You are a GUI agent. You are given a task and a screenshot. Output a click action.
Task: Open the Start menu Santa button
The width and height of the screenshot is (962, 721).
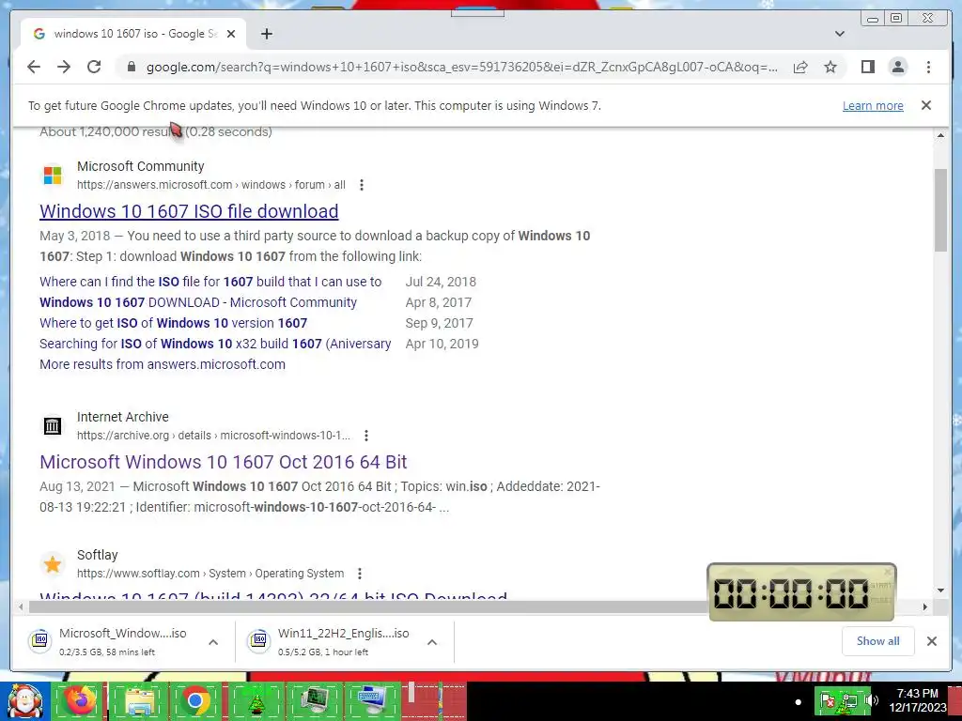tap(24, 700)
